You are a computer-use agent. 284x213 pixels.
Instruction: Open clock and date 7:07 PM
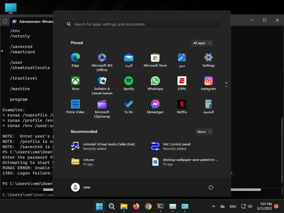click(264, 206)
